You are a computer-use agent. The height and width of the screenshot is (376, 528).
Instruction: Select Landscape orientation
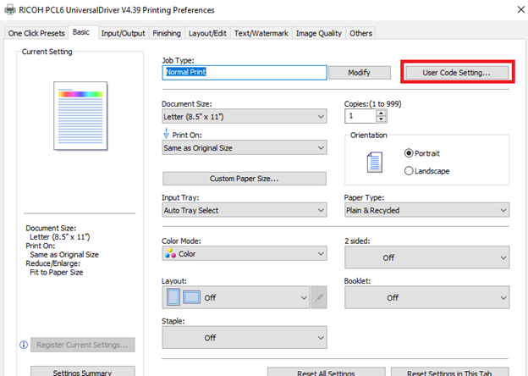coord(427,171)
